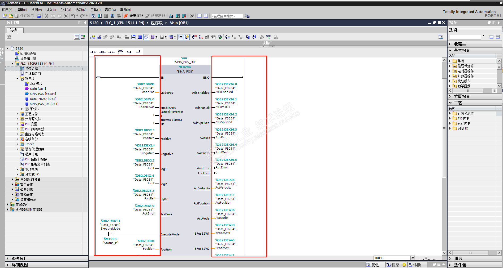Switch project tree to overview table view
The height and width of the screenshot is (268, 503).
[x=77, y=37]
